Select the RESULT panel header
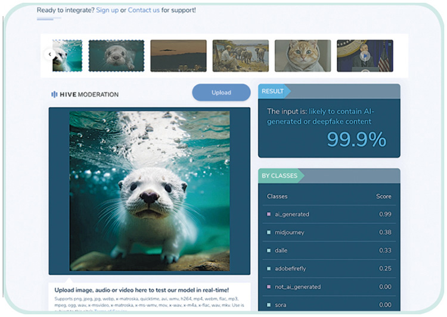447x317 pixels. [274, 91]
